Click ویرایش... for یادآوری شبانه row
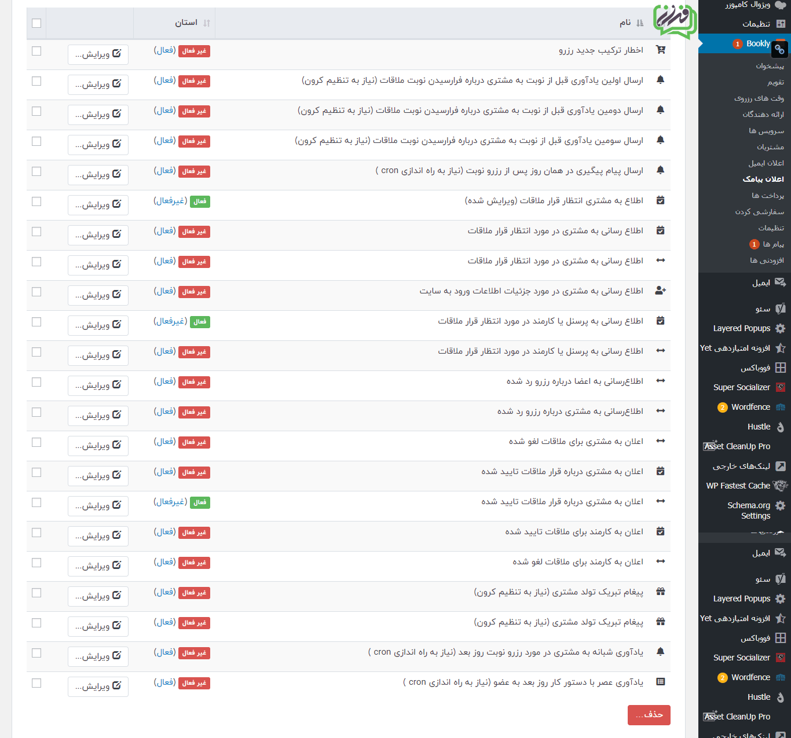Screen dimensions: 791x738 point(98,656)
